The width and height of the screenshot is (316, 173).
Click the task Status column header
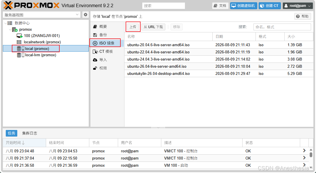pos(271,143)
